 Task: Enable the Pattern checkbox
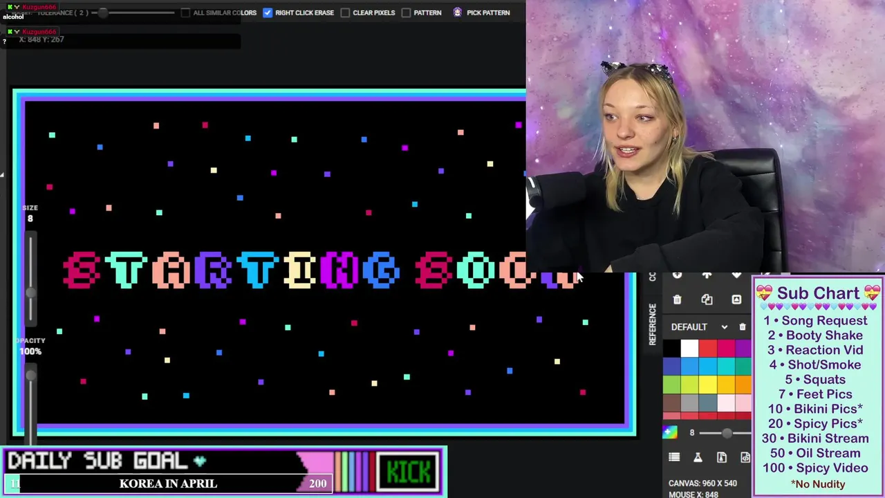pyautogui.click(x=406, y=12)
